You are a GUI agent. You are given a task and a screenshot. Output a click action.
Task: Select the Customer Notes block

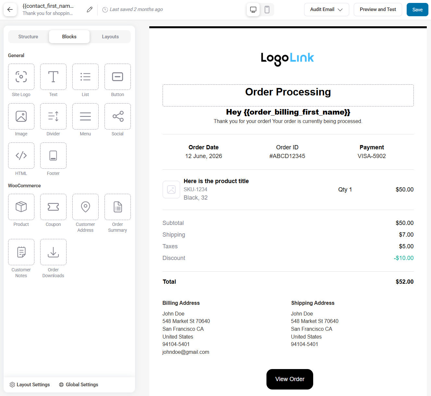[x=21, y=252]
